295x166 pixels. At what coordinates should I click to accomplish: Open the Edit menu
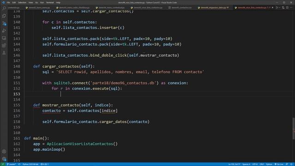click(14, 2)
